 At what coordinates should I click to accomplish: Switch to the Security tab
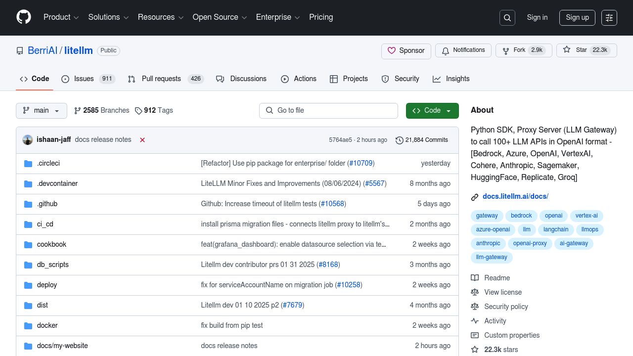tap(401, 79)
